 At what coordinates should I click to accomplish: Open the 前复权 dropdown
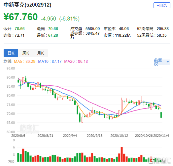(x=162, y=62)
